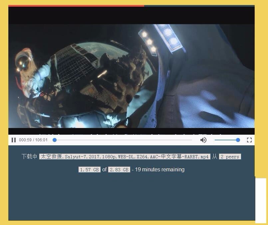Click the 2 peers label

click(x=230, y=157)
